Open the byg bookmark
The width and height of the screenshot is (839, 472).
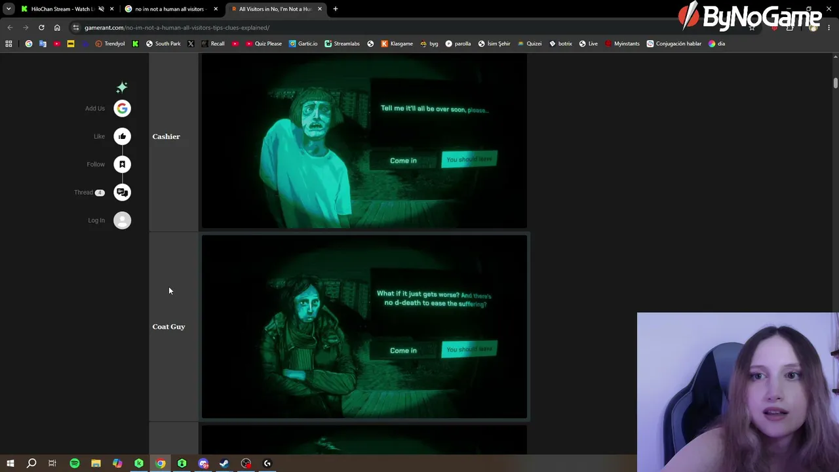pyautogui.click(x=429, y=44)
